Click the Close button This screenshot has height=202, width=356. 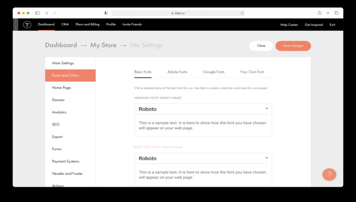coord(261,46)
